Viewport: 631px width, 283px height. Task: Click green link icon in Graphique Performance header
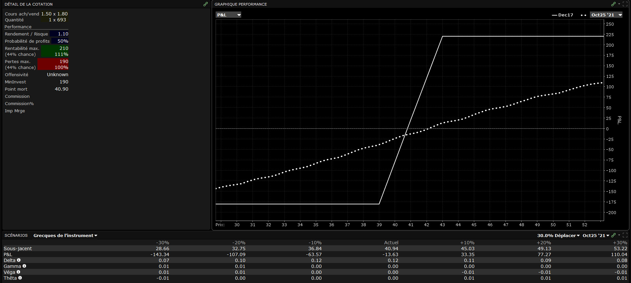tap(613, 4)
